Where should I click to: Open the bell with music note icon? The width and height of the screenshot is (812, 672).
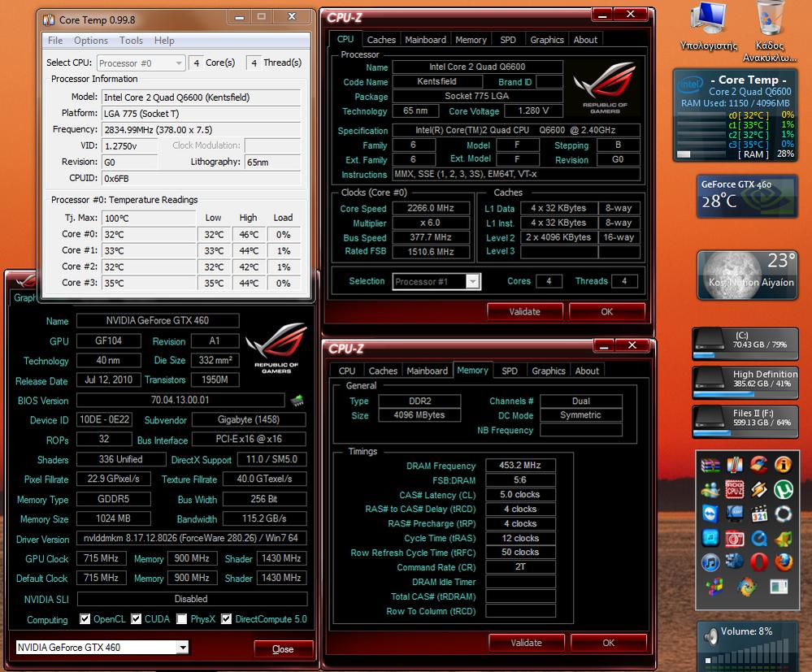point(783,539)
